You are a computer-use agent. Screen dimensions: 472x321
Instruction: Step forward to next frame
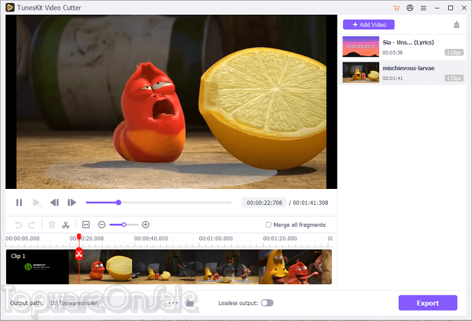[x=72, y=202]
